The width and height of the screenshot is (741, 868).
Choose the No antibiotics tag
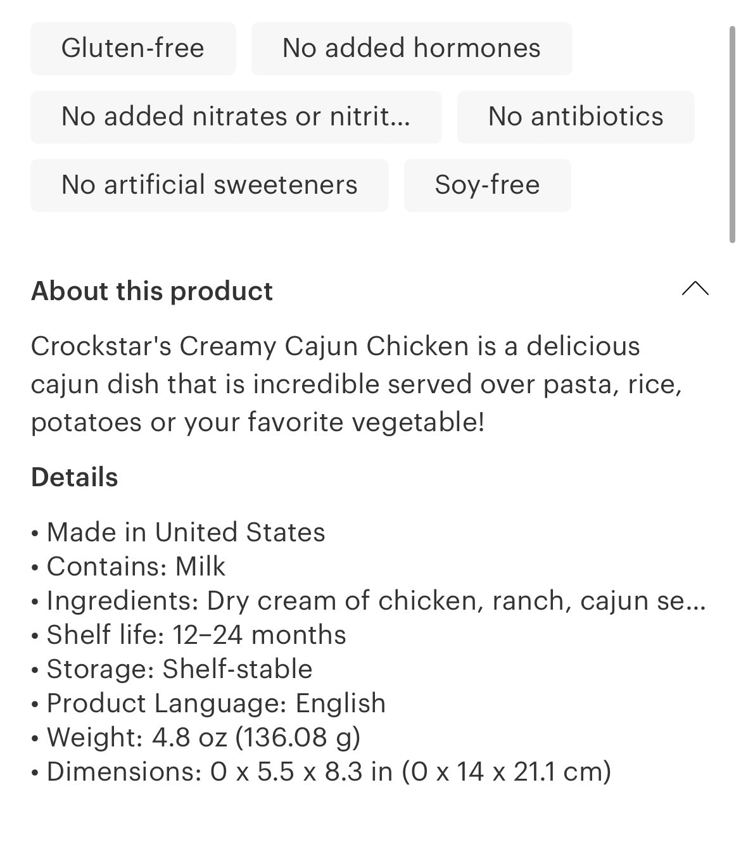click(576, 117)
